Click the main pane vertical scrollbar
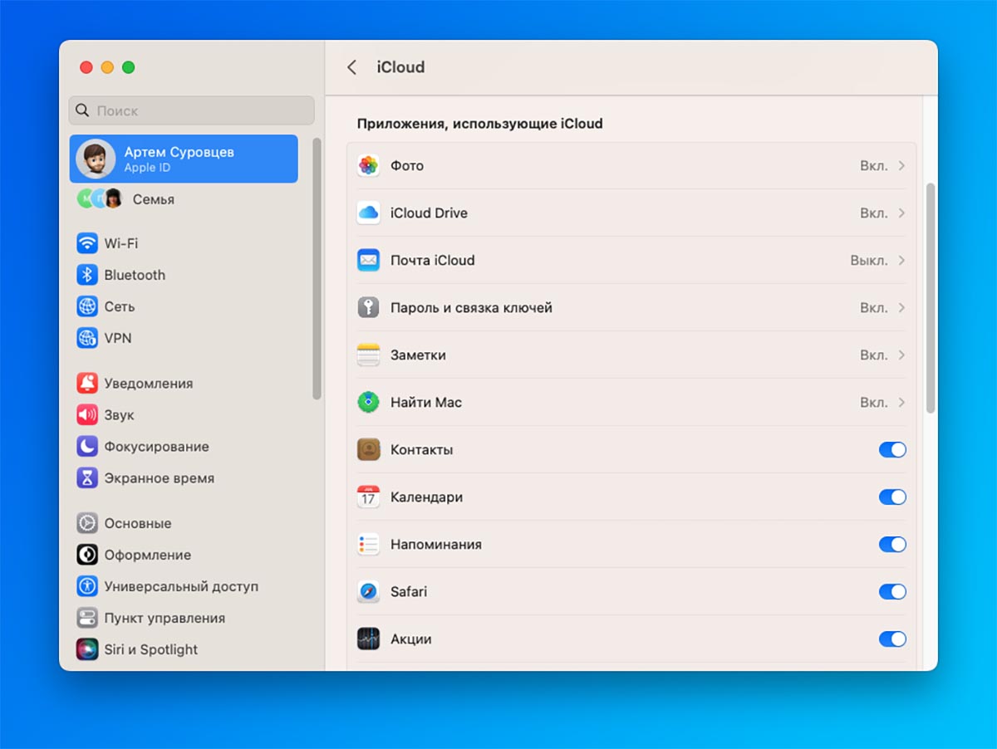This screenshot has height=749, width=997. click(931, 297)
